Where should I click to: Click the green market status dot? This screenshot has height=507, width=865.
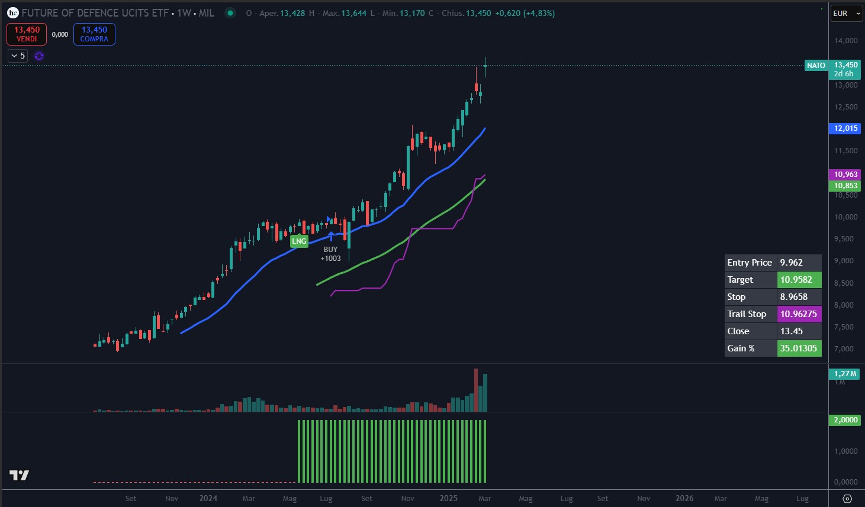pos(230,12)
